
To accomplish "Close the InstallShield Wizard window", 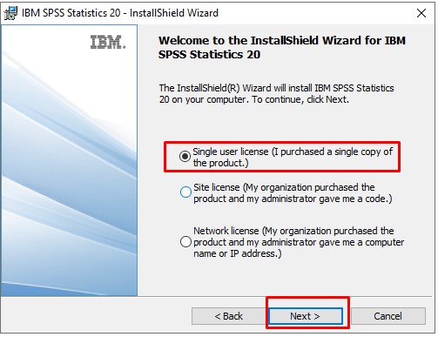I will 421,13.
